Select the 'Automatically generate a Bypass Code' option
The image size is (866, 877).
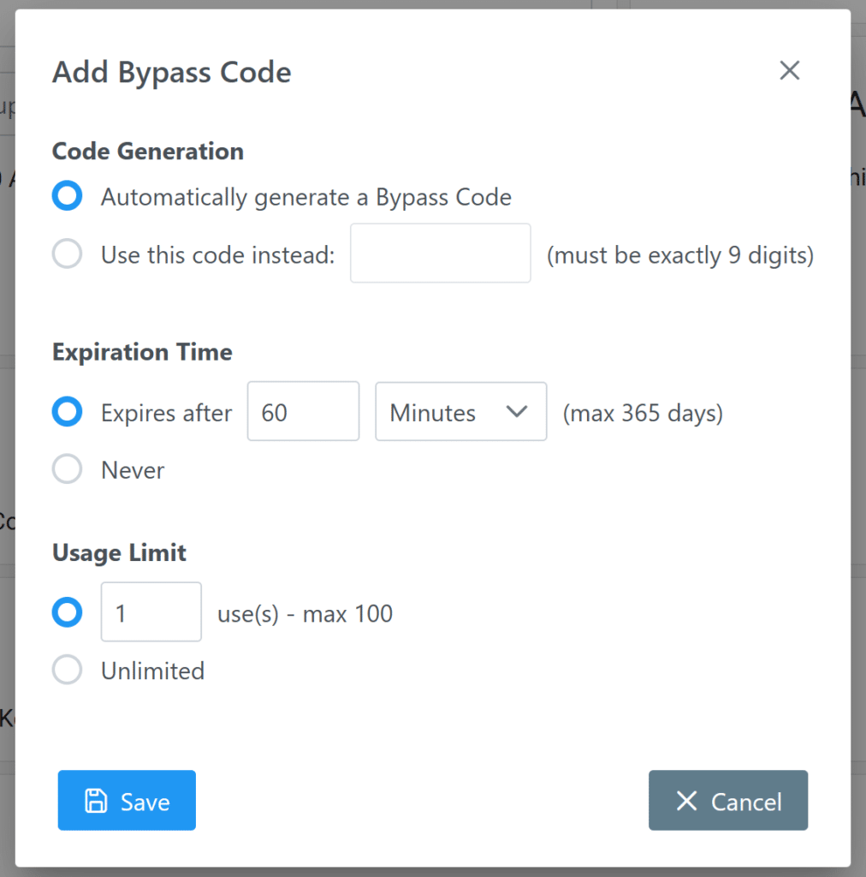click(67, 195)
